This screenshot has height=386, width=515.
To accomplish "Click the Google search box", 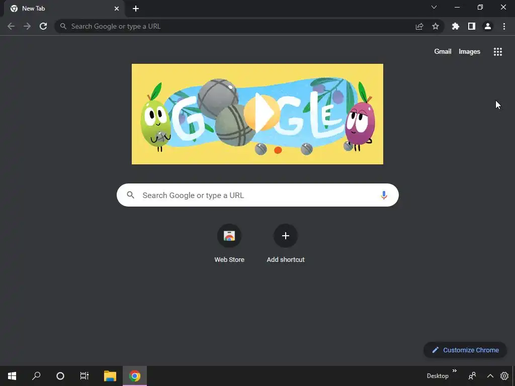I will click(257, 195).
